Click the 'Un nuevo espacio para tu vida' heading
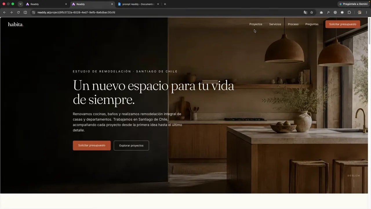This screenshot has height=209, width=371. coord(153,92)
